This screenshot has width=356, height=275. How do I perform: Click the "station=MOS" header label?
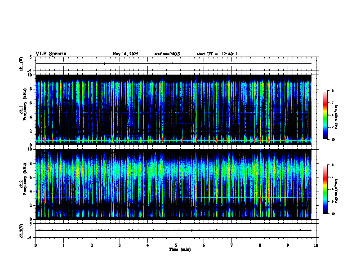[x=167, y=54]
